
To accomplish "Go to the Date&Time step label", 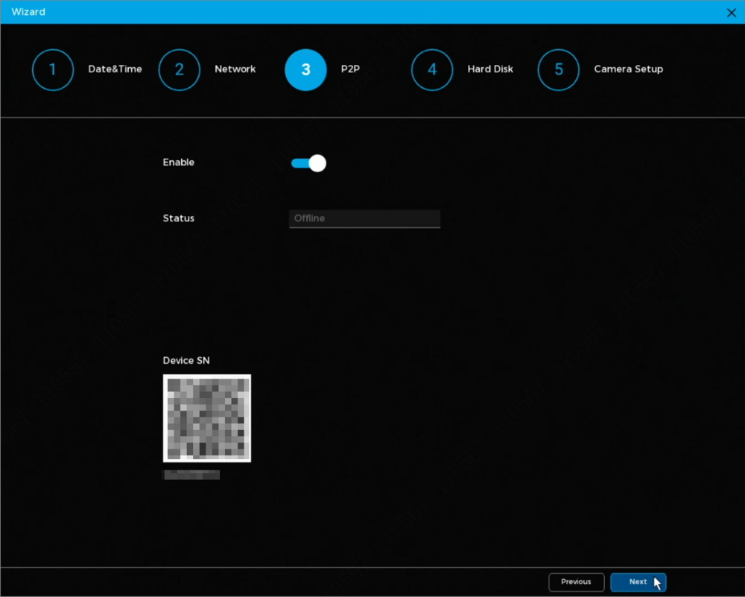I will click(x=115, y=69).
